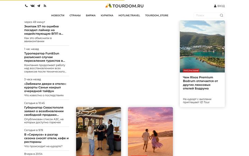
Task: Click 'Как это объяснили в авиакомпании' subtitle
Action: tap(38, 40)
